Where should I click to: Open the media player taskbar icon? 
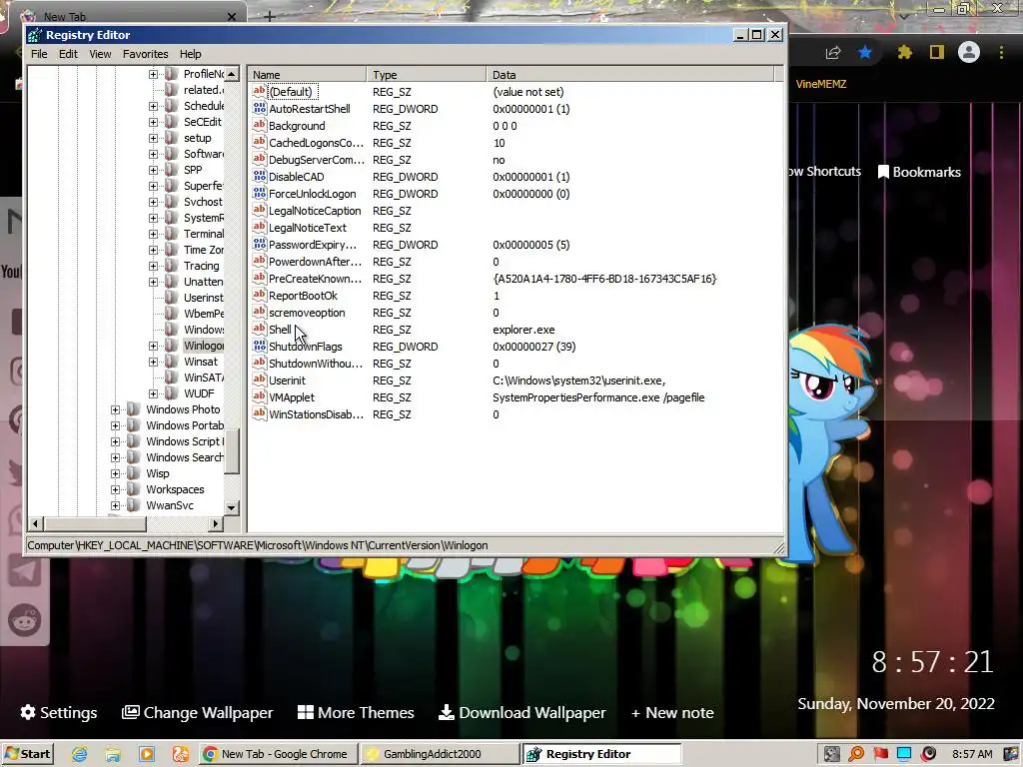tap(147, 754)
